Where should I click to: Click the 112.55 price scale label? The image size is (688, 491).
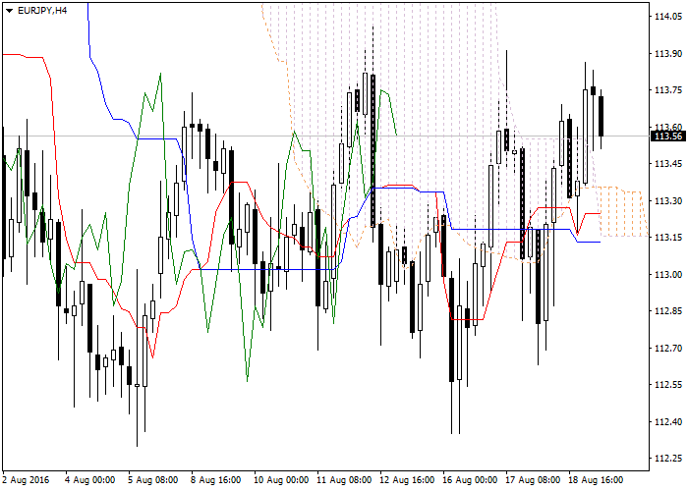pos(668,385)
